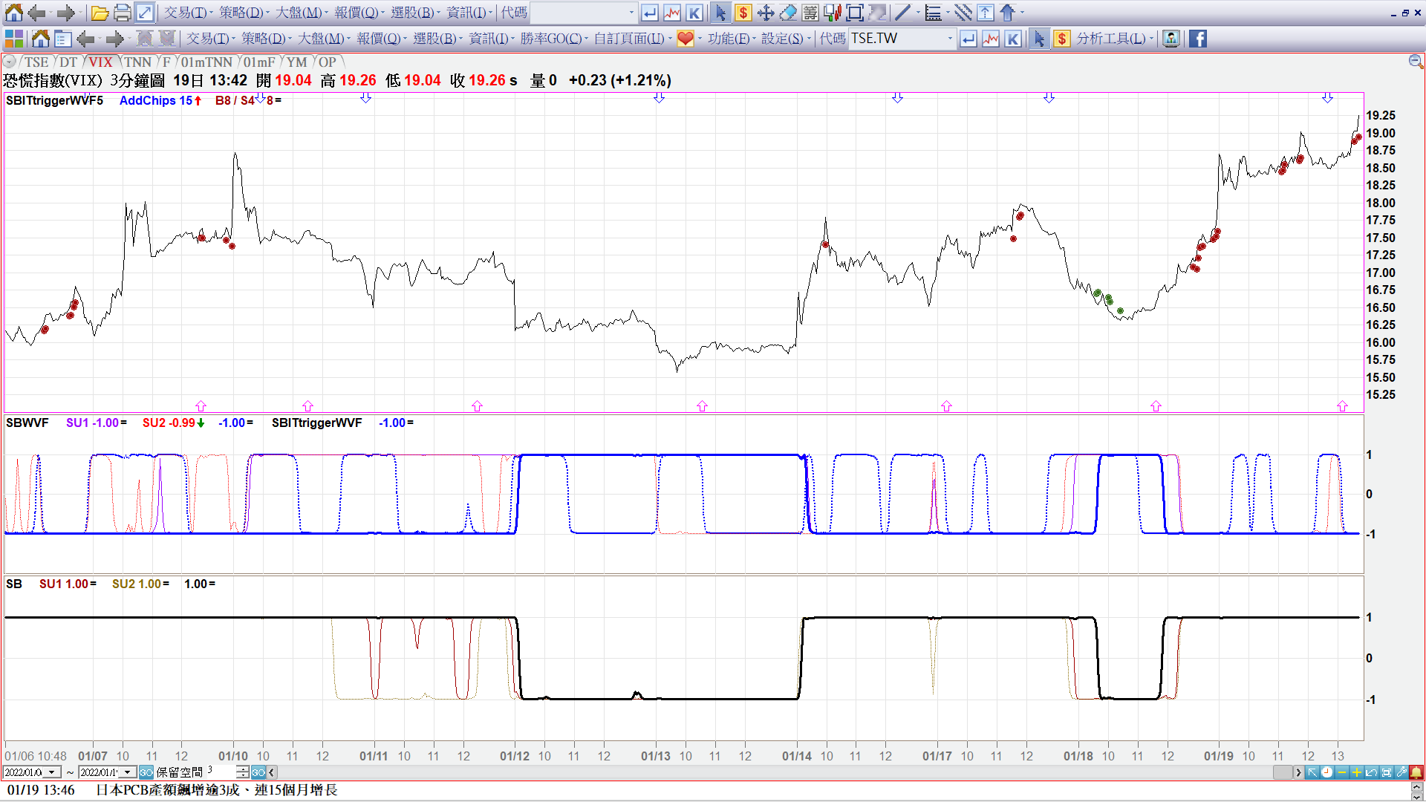Open the 日本PCB產額 news headline

[x=216, y=790]
